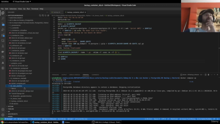Click Spaces: 4 indentation setting
Viewport: 220px width, 124px height.
pos(157,119)
